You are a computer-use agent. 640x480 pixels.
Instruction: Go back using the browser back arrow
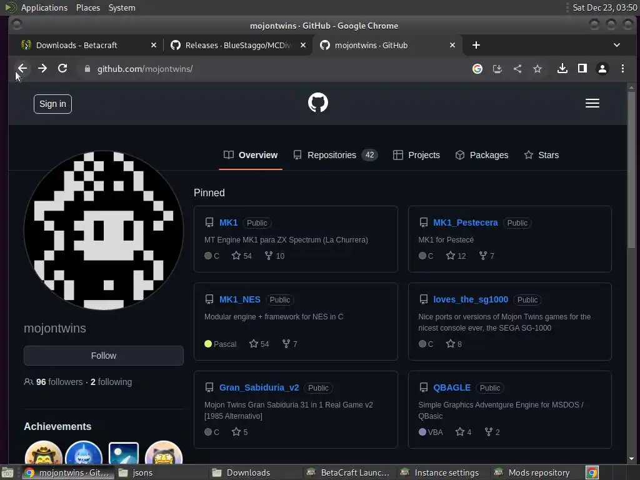click(x=22, y=69)
